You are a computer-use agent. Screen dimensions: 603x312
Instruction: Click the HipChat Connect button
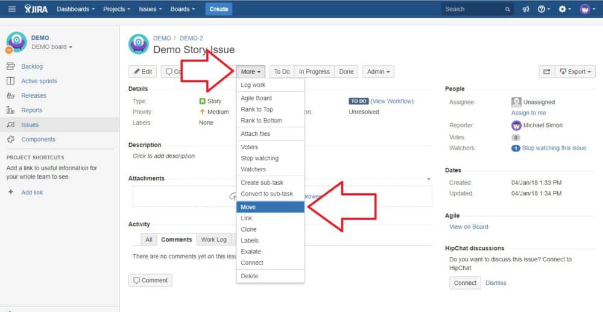pos(465,283)
